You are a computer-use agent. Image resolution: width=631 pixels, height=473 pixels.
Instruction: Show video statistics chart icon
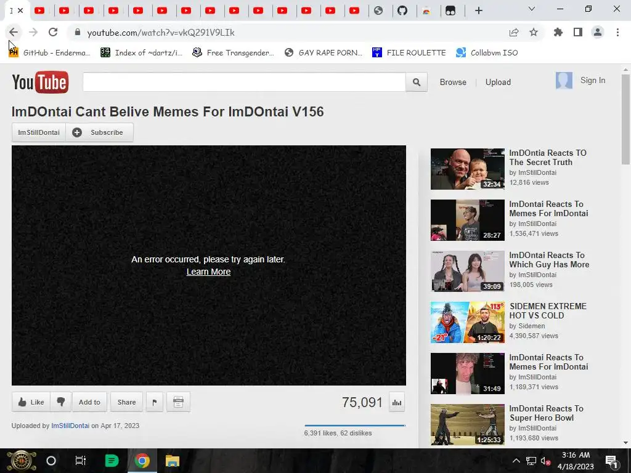pos(397,403)
